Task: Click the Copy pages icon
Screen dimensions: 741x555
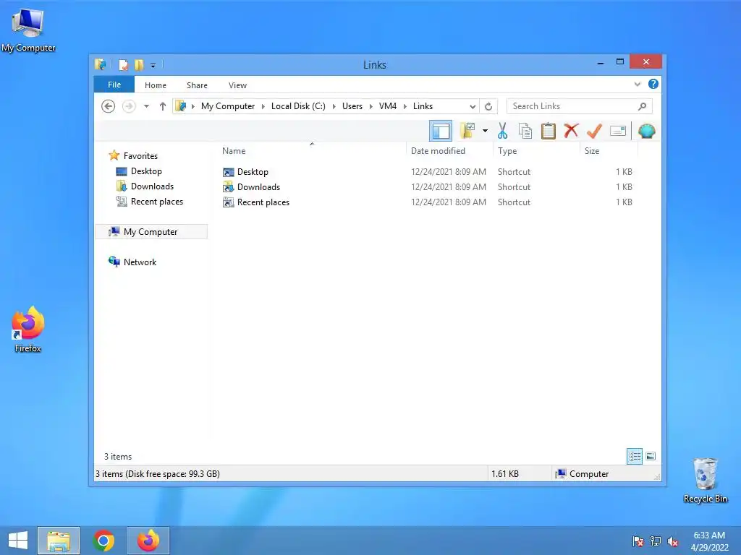Action: tap(525, 131)
